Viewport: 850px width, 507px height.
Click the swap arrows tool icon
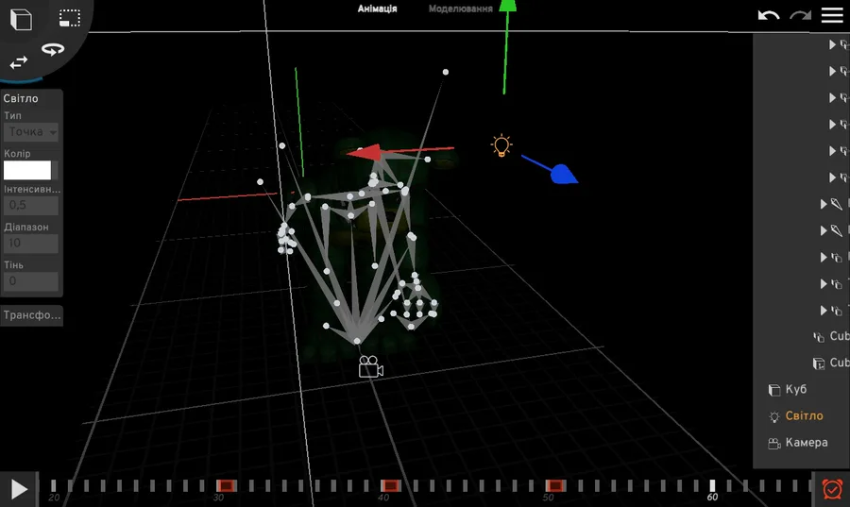click(x=19, y=62)
